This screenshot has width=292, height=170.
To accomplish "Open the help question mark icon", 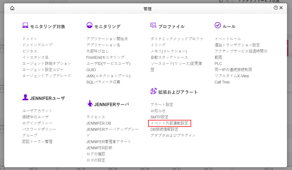I will click(276, 8).
